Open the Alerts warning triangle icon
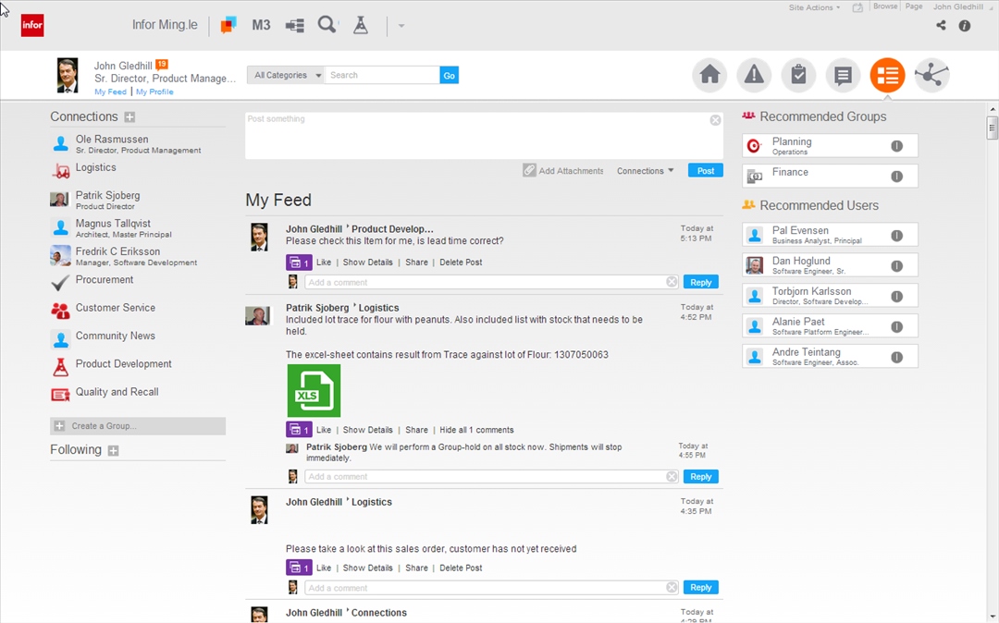Viewport: 999px width, 623px height. (754, 76)
